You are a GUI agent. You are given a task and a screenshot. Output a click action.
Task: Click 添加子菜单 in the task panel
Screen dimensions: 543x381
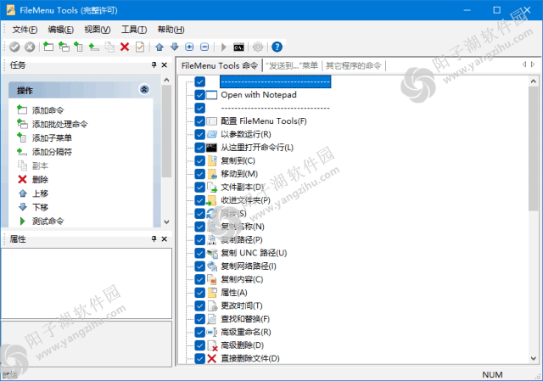(52, 137)
